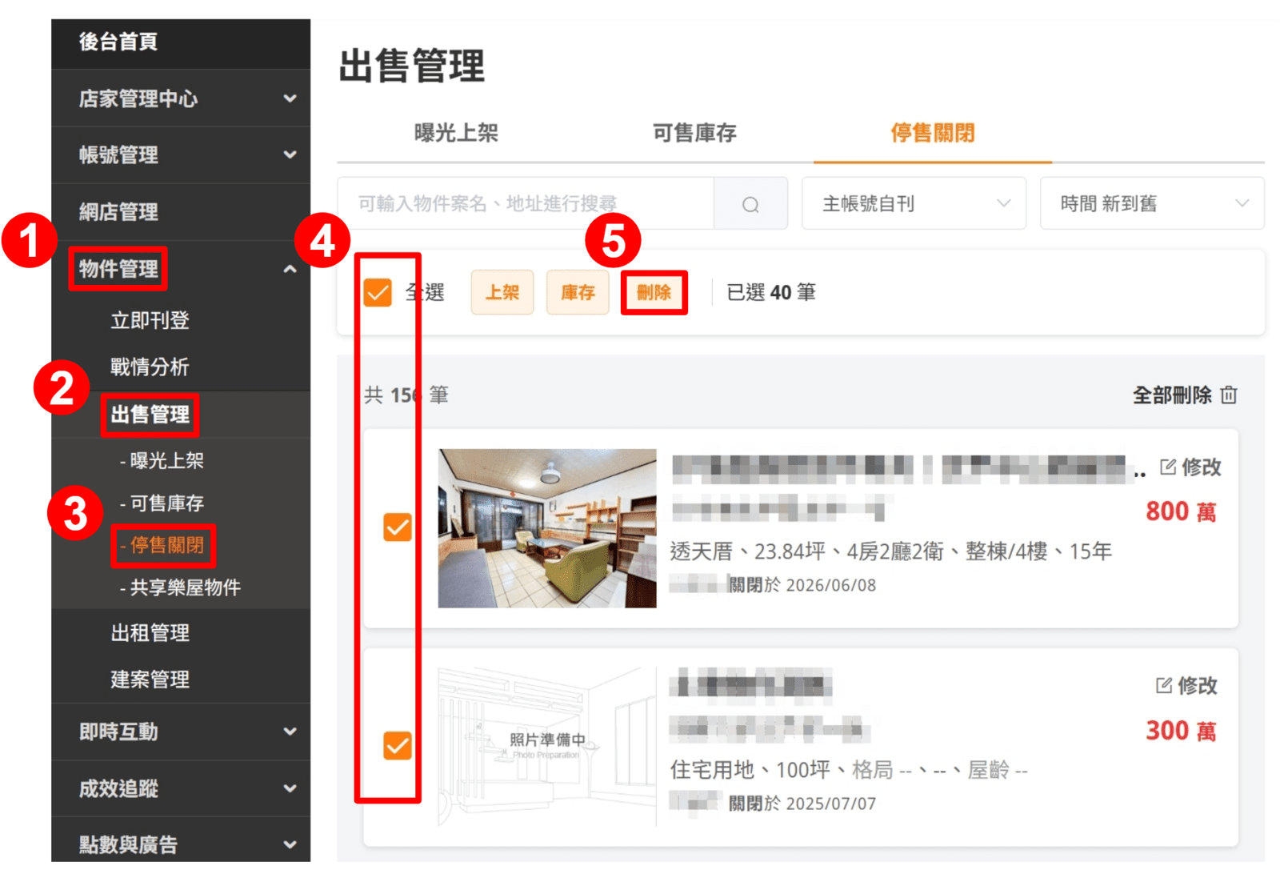Open the living room listing photo
This screenshot has height=878, width=1280.
pos(547,527)
